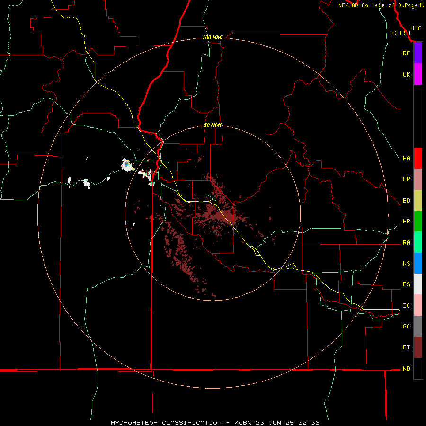The width and height of the screenshot is (426, 426).
Task: Click the NEXLAB-College of DuPage text
Action: (378, 5)
